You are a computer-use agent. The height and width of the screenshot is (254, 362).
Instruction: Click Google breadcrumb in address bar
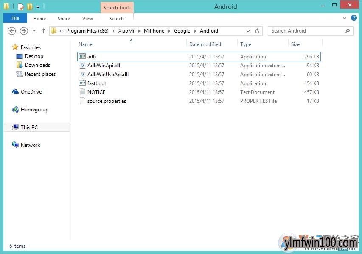point(182,31)
